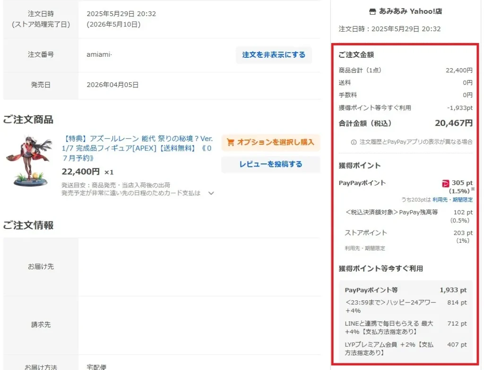Click the 送料 0円 row
Image resolution: width=484 pixels, height=370 pixels.
(x=406, y=83)
